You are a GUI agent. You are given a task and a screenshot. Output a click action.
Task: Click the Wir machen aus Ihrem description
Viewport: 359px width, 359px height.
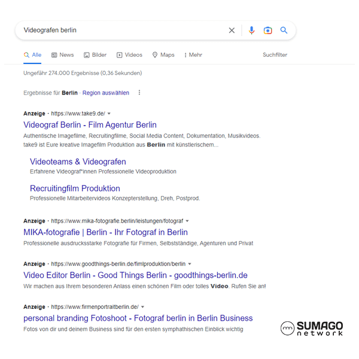click(x=144, y=286)
